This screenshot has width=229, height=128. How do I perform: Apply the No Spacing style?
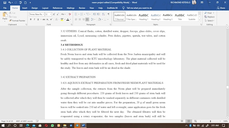[x=131, y=17]
